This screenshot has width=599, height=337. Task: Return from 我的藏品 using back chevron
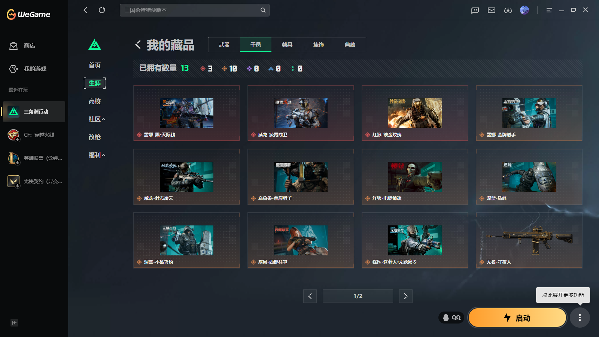138,45
